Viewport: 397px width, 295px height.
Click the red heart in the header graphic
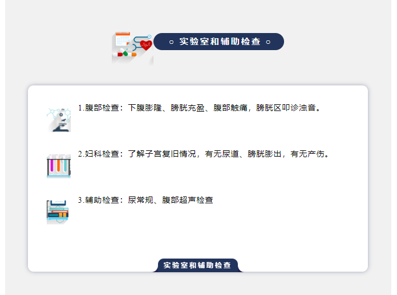coord(146,45)
